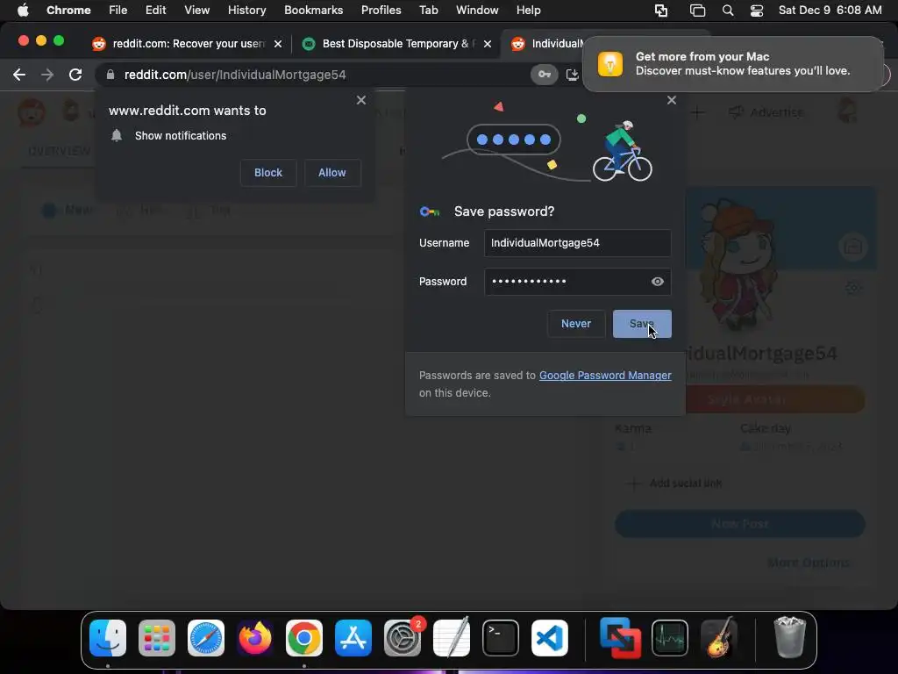
Task: Go forward to the next page
Action: point(47,75)
